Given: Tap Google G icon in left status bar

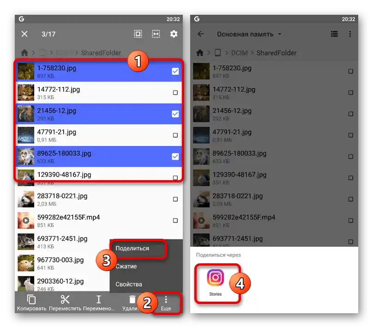Looking at the screenshot, I should 21,19.
